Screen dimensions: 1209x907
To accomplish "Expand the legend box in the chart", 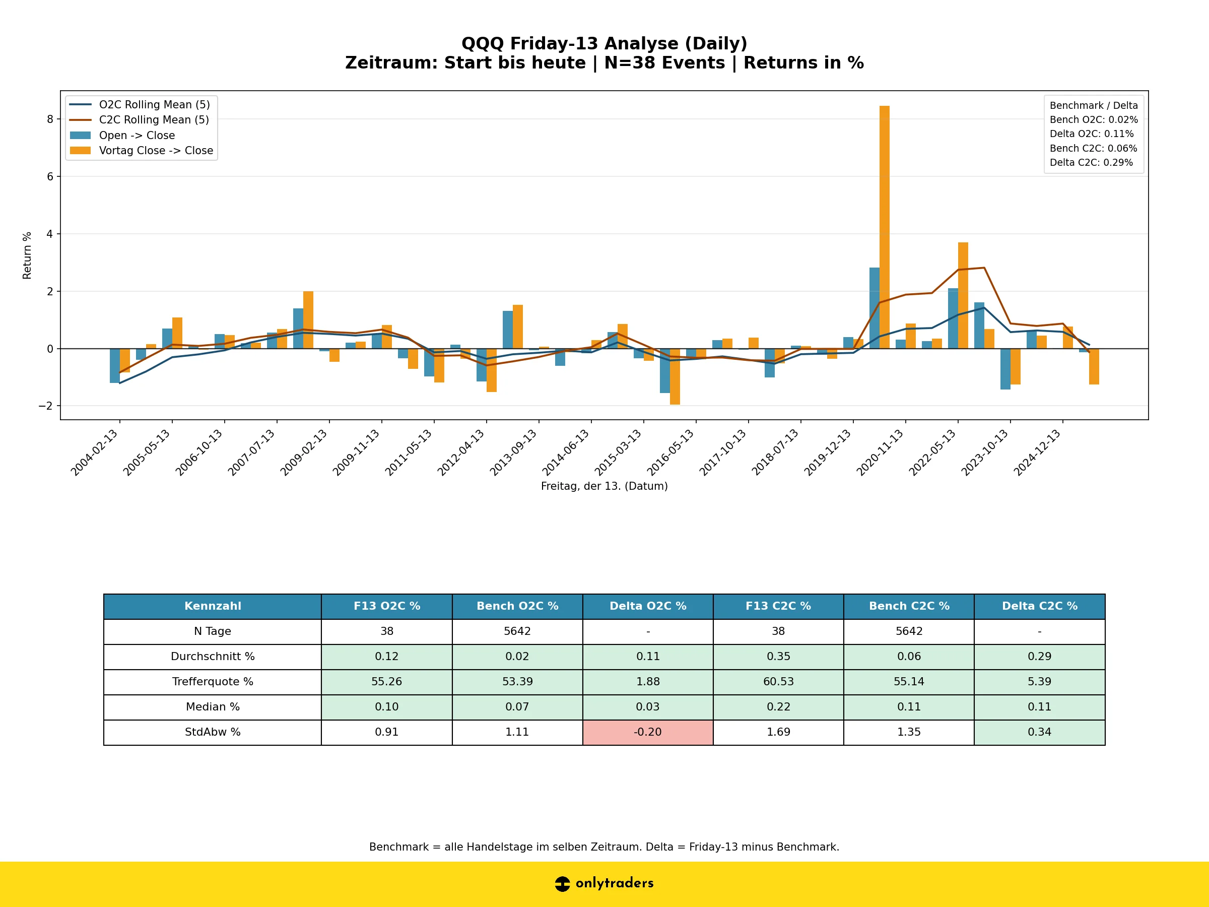I will pos(142,127).
